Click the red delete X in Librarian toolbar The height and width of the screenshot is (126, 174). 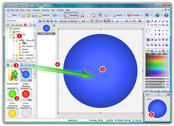[25, 25]
